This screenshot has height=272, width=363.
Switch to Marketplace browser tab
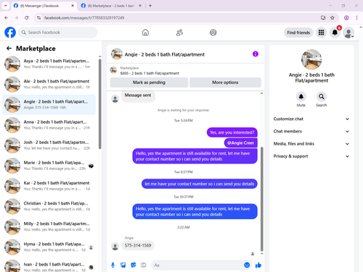point(111,6)
